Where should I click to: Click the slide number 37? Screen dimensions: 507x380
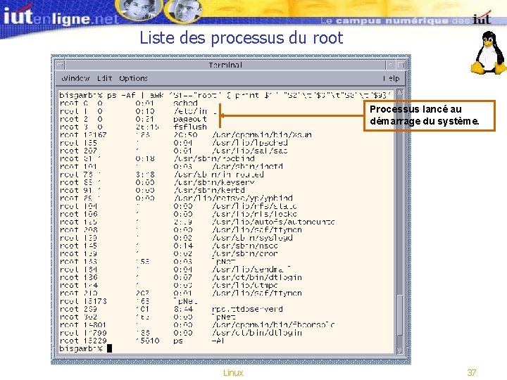[x=471, y=372]
